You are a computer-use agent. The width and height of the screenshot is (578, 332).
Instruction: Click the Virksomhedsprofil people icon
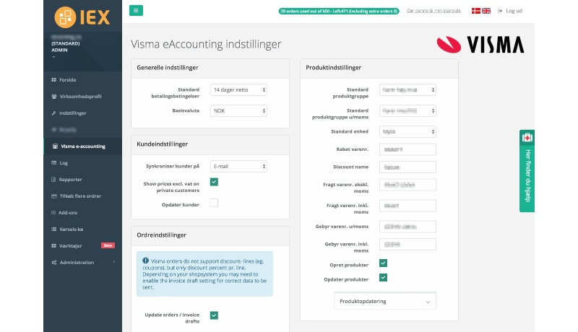click(x=53, y=97)
